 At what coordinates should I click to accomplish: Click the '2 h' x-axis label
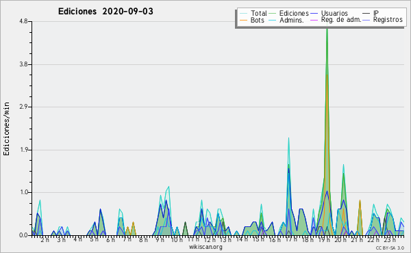[45, 240]
